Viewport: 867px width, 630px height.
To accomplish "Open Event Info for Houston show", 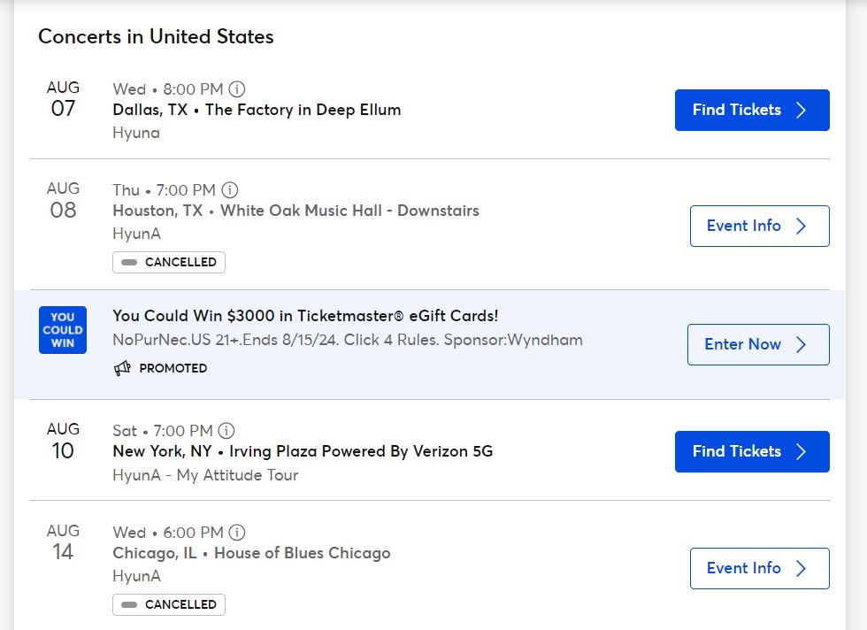I will coord(759,226).
